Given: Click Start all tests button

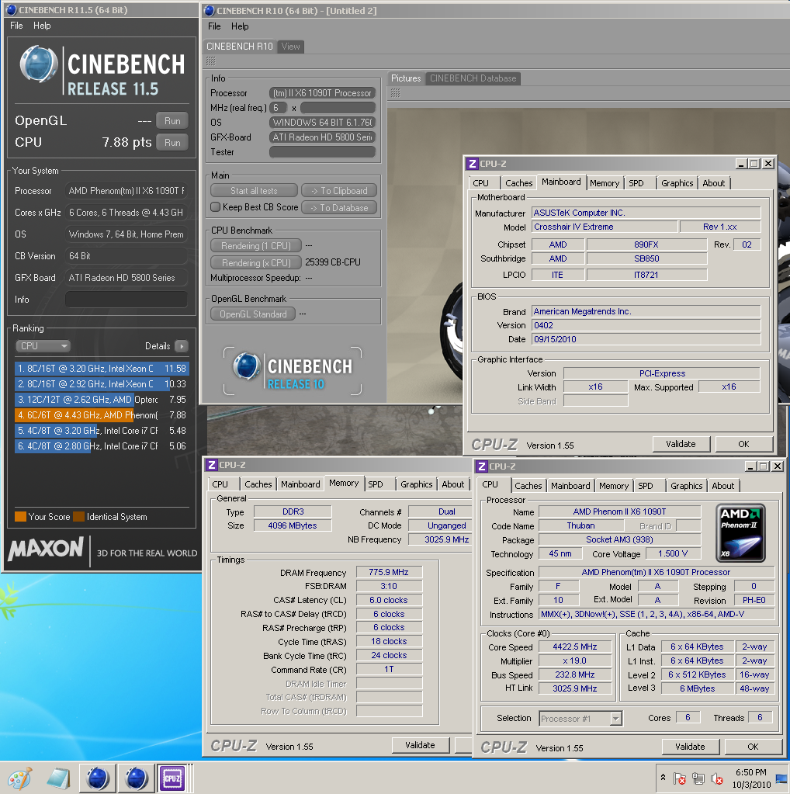Looking at the screenshot, I should (x=254, y=191).
